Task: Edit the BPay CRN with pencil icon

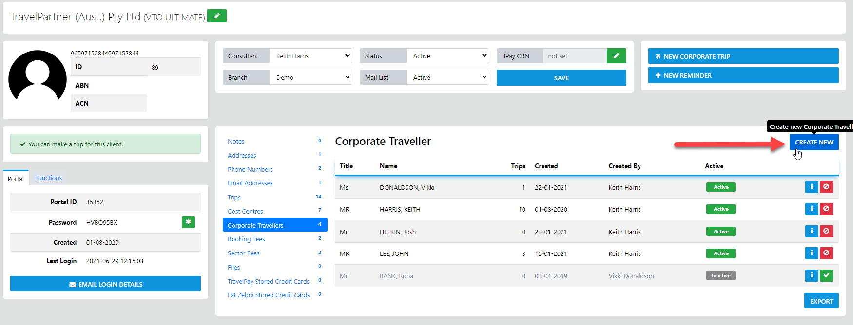Action: click(x=616, y=56)
